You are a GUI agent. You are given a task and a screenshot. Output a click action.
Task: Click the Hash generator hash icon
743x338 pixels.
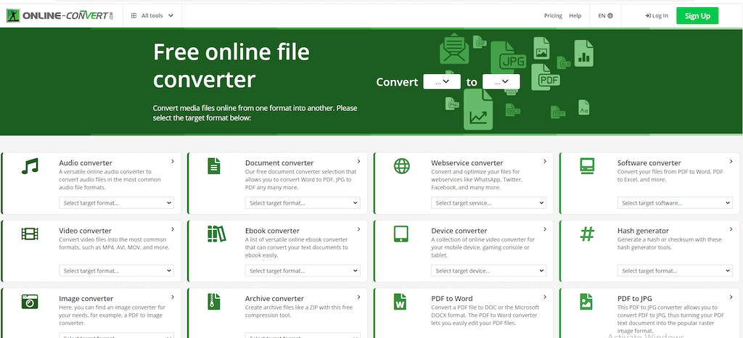(x=587, y=234)
